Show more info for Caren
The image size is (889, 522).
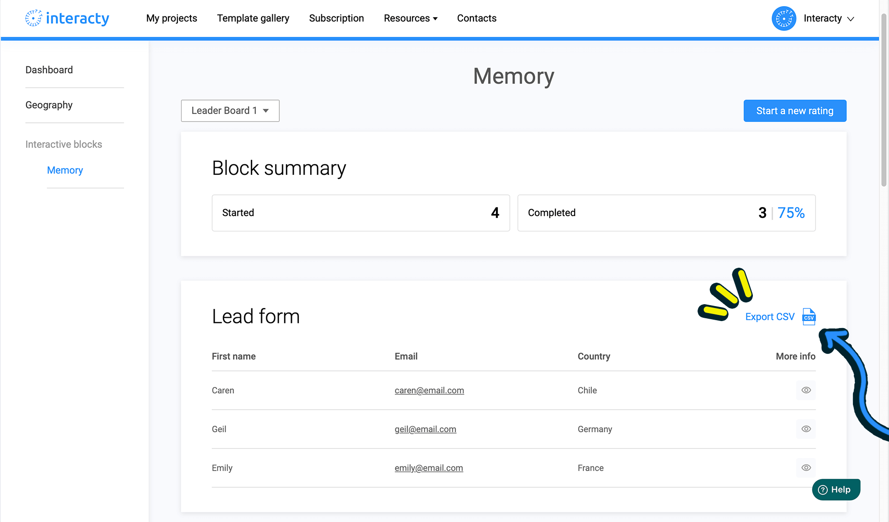pos(806,390)
